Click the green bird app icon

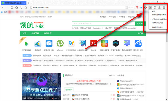click(x=27, y=43)
